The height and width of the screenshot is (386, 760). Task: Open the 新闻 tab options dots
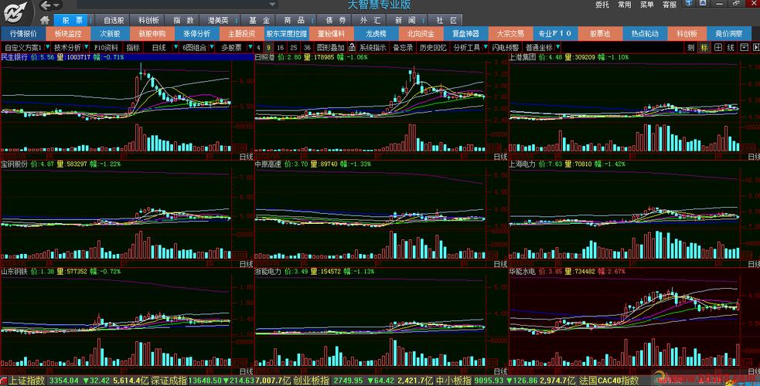tap(424, 20)
